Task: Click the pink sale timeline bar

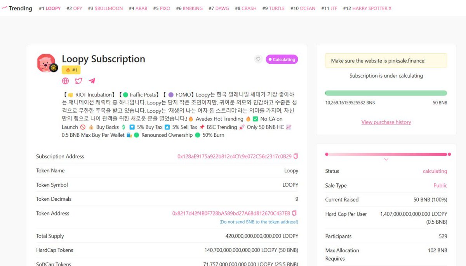Action: pos(388,154)
